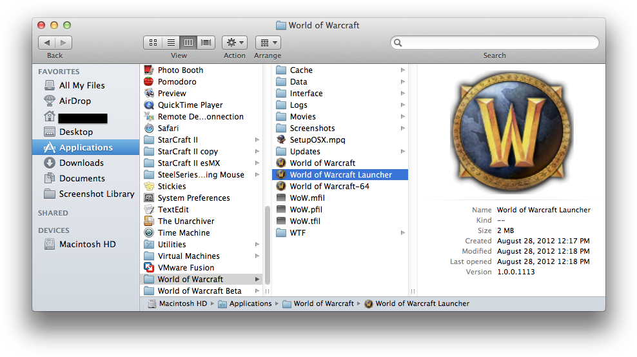Select World of Warcraft-64 app icon
This screenshot has width=637, height=357.
point(281,186)
